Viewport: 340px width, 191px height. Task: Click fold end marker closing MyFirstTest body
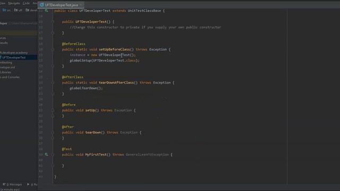point(53,166)
